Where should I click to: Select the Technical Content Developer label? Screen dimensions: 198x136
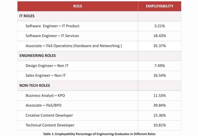click(50, 125)
